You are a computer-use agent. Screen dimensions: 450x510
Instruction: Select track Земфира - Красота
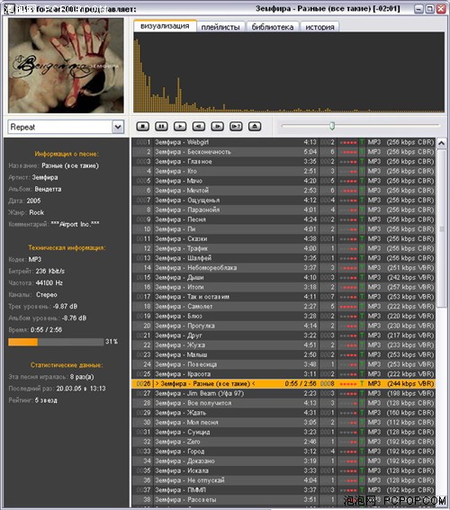point(283,374)
